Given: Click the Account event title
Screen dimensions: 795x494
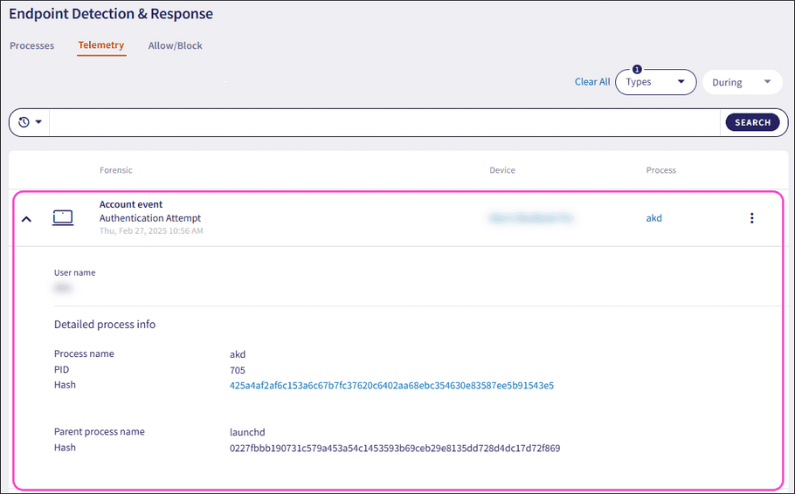Looking at the screenshot, I should (x=131, y=204).
